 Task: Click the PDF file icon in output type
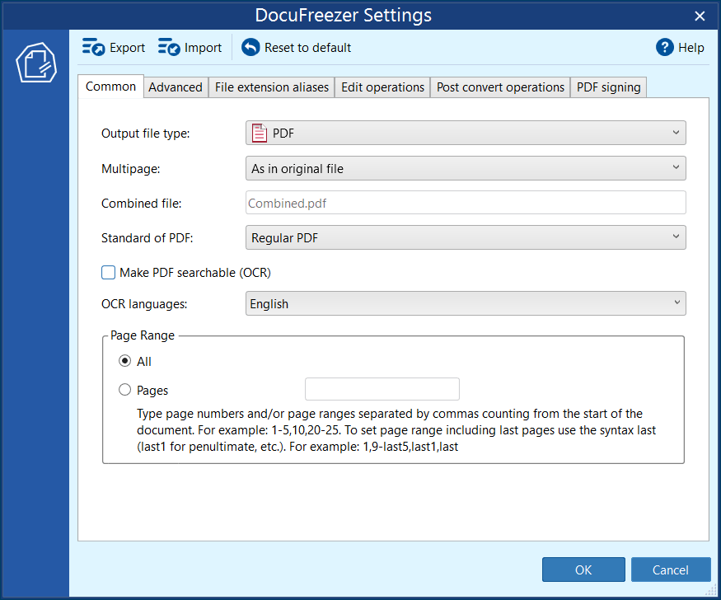coord(260,134)
